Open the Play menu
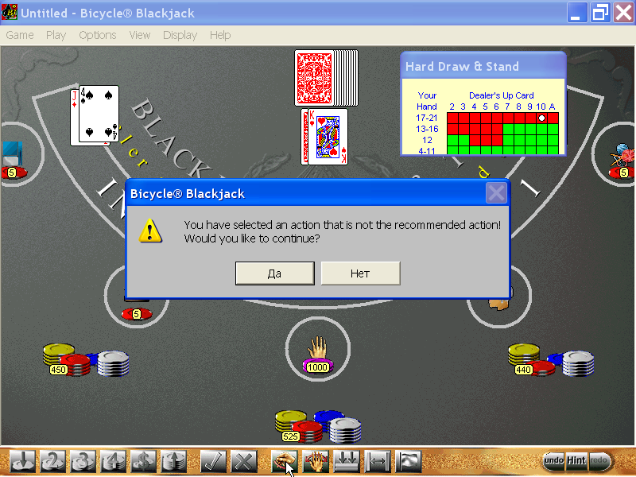This screenshot has height=477, width=636. point(56,35)
